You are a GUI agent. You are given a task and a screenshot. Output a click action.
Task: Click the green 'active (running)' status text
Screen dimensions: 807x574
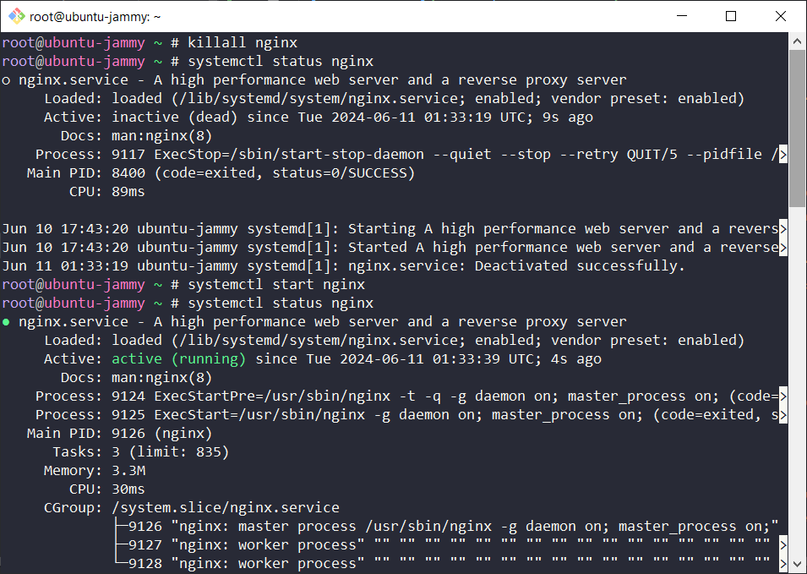178,359
